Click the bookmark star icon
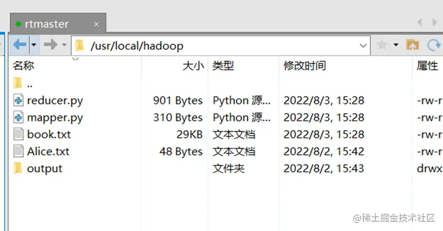This screenshot has height=231, width=443. [382, 45]
